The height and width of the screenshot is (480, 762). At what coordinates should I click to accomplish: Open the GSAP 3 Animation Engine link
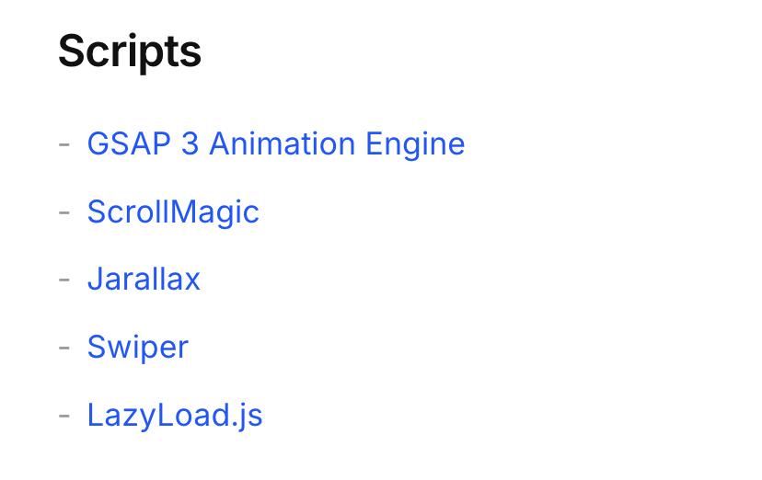pos(275,144)
